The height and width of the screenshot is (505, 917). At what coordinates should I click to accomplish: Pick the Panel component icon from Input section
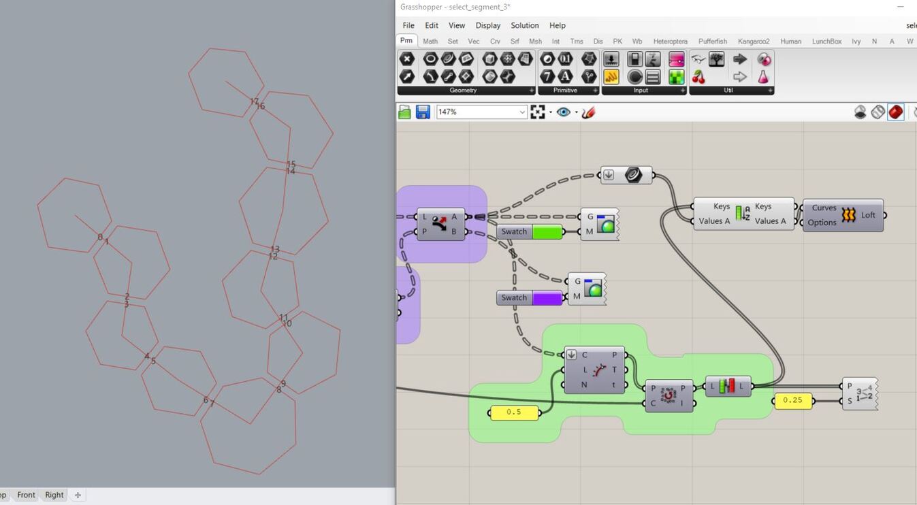click(x=653, y=77)
